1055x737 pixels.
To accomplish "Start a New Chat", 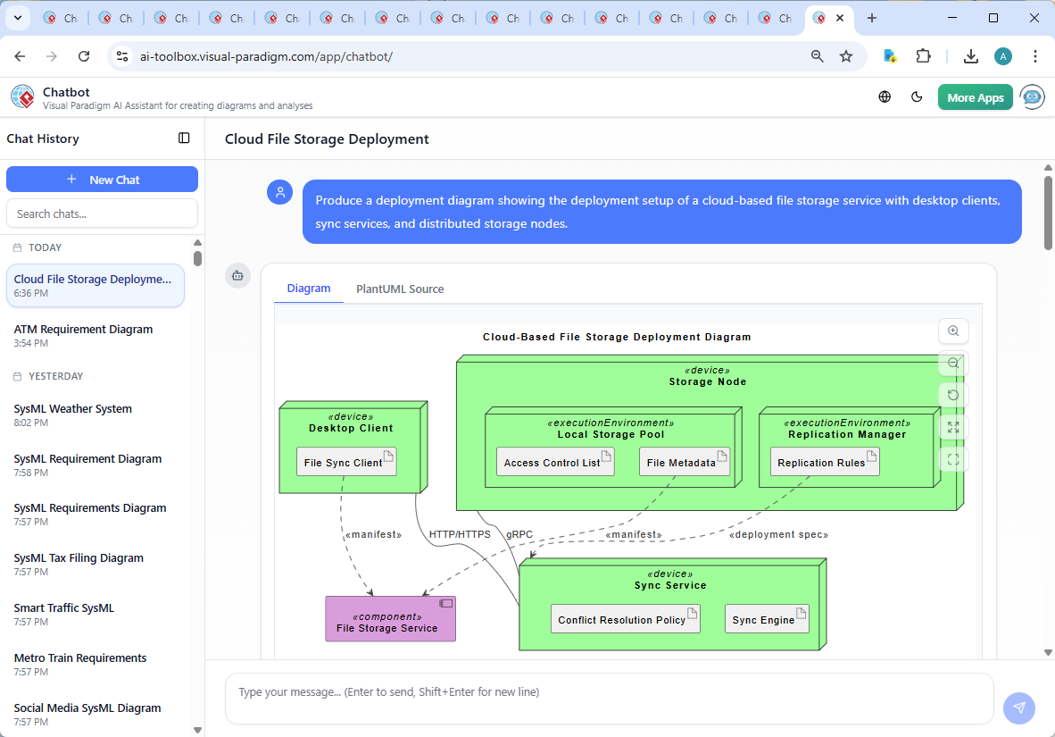I will [102, 180].
